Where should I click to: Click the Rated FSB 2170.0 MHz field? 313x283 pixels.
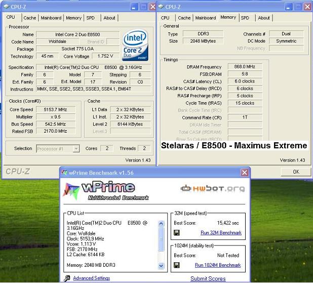[x=56, y=131]
